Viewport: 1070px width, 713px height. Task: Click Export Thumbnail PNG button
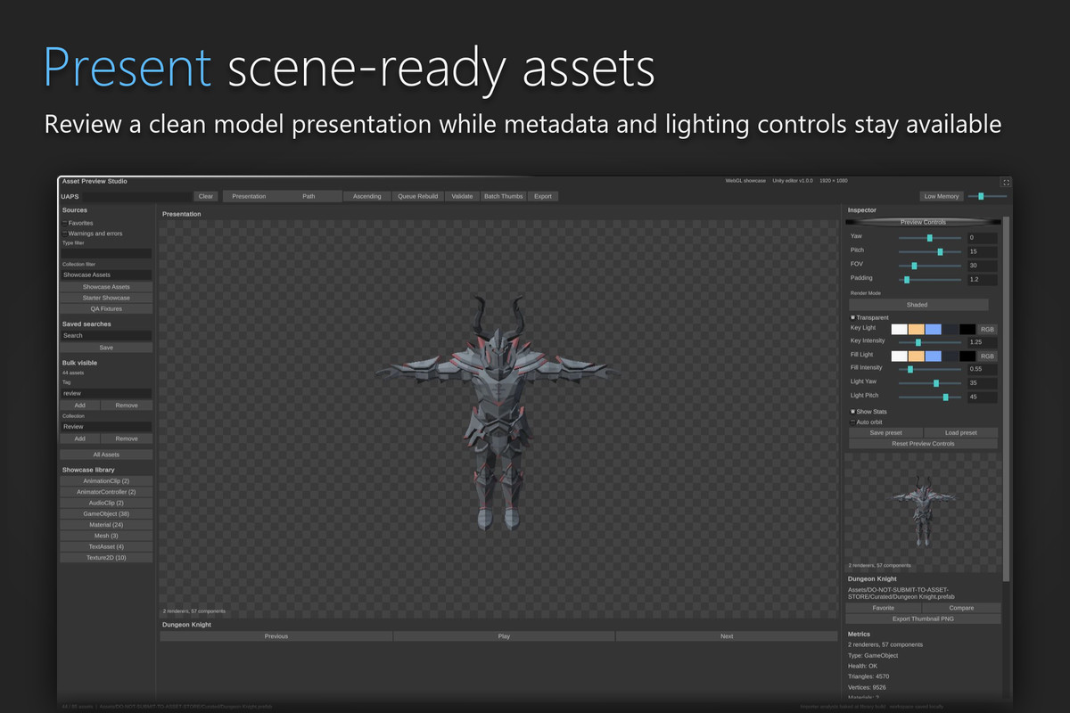click(x=923, y=619)
